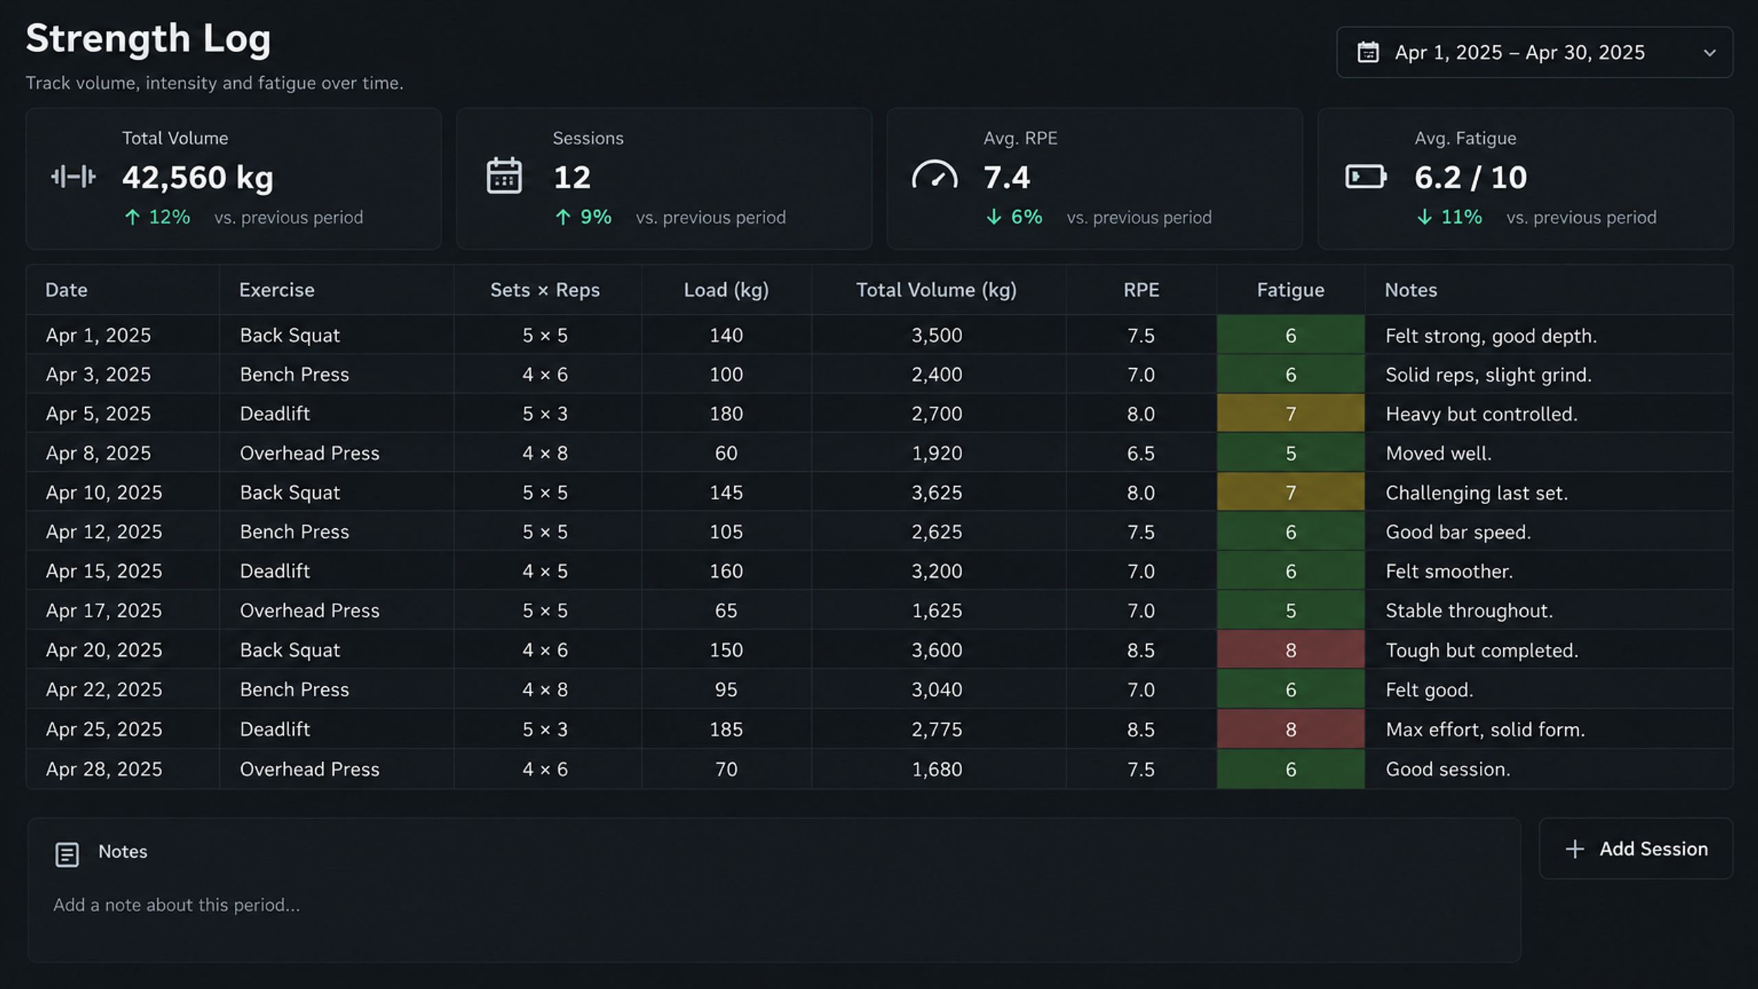This screenshot has height=989, width=1758.
Task: Click the note 'Challenging last set.'
Action: 1476,492
